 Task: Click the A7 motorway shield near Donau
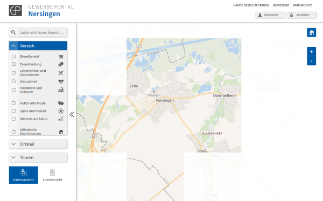(x=139, y=46)
